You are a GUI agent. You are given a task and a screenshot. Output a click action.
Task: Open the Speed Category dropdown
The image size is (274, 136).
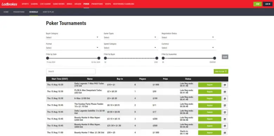tap(131, 48)
